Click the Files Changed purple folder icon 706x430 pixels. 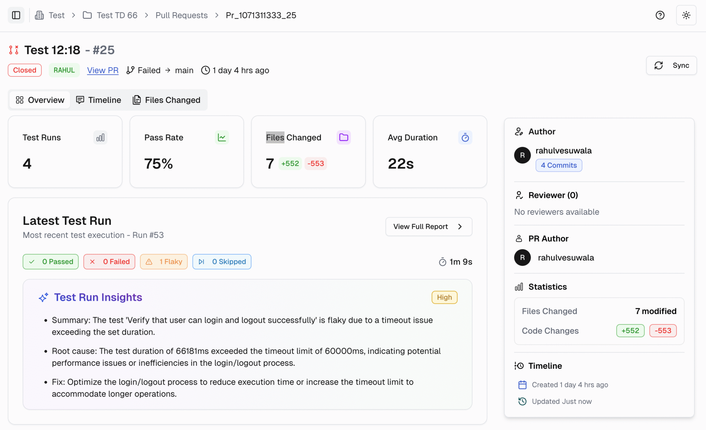click(x=343, y=137)
